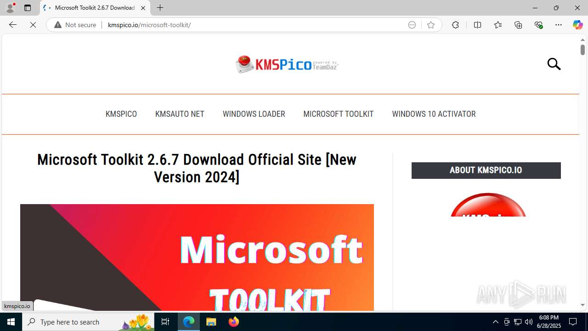Open the KMSPICO menu item
This screenshot has height=331, width=588.
[121, 114]
